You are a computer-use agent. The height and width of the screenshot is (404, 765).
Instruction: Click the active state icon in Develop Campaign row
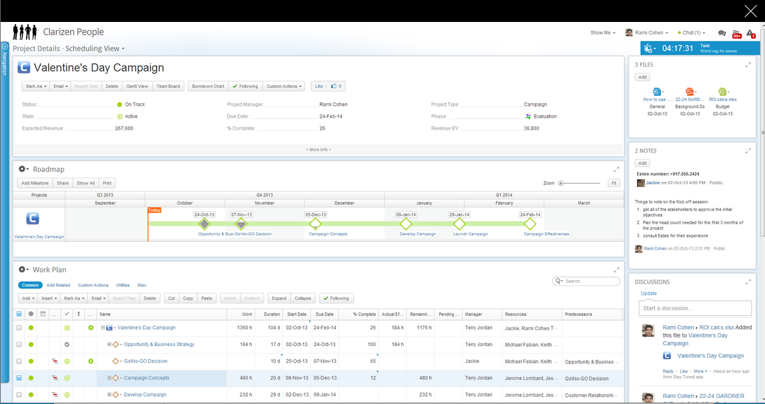click(x=67, y=395)
